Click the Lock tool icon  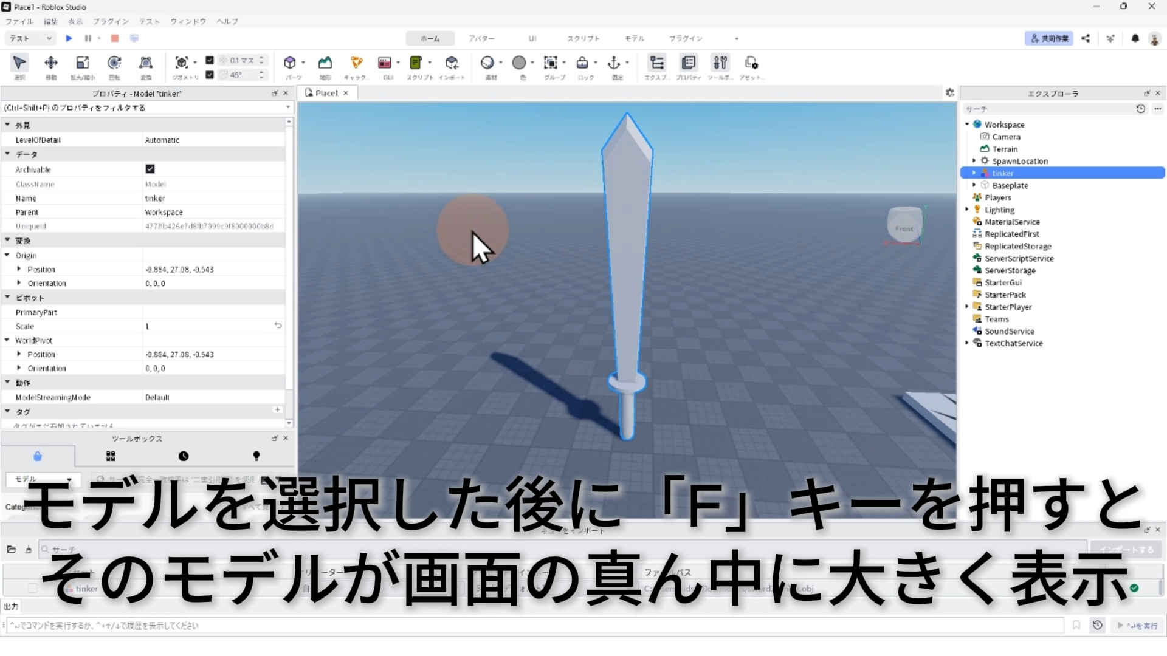582,63
